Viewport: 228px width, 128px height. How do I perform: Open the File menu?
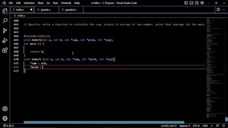click(x=11, y=3)
